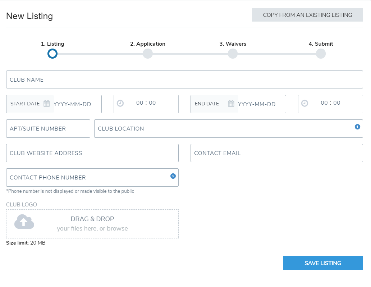Focus the Club Website Address field
The image size is (371, 287).
(x=92, y=153)
